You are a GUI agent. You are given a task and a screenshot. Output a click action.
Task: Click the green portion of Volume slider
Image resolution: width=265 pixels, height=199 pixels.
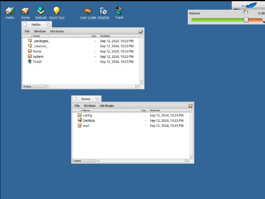pos(218,20)
